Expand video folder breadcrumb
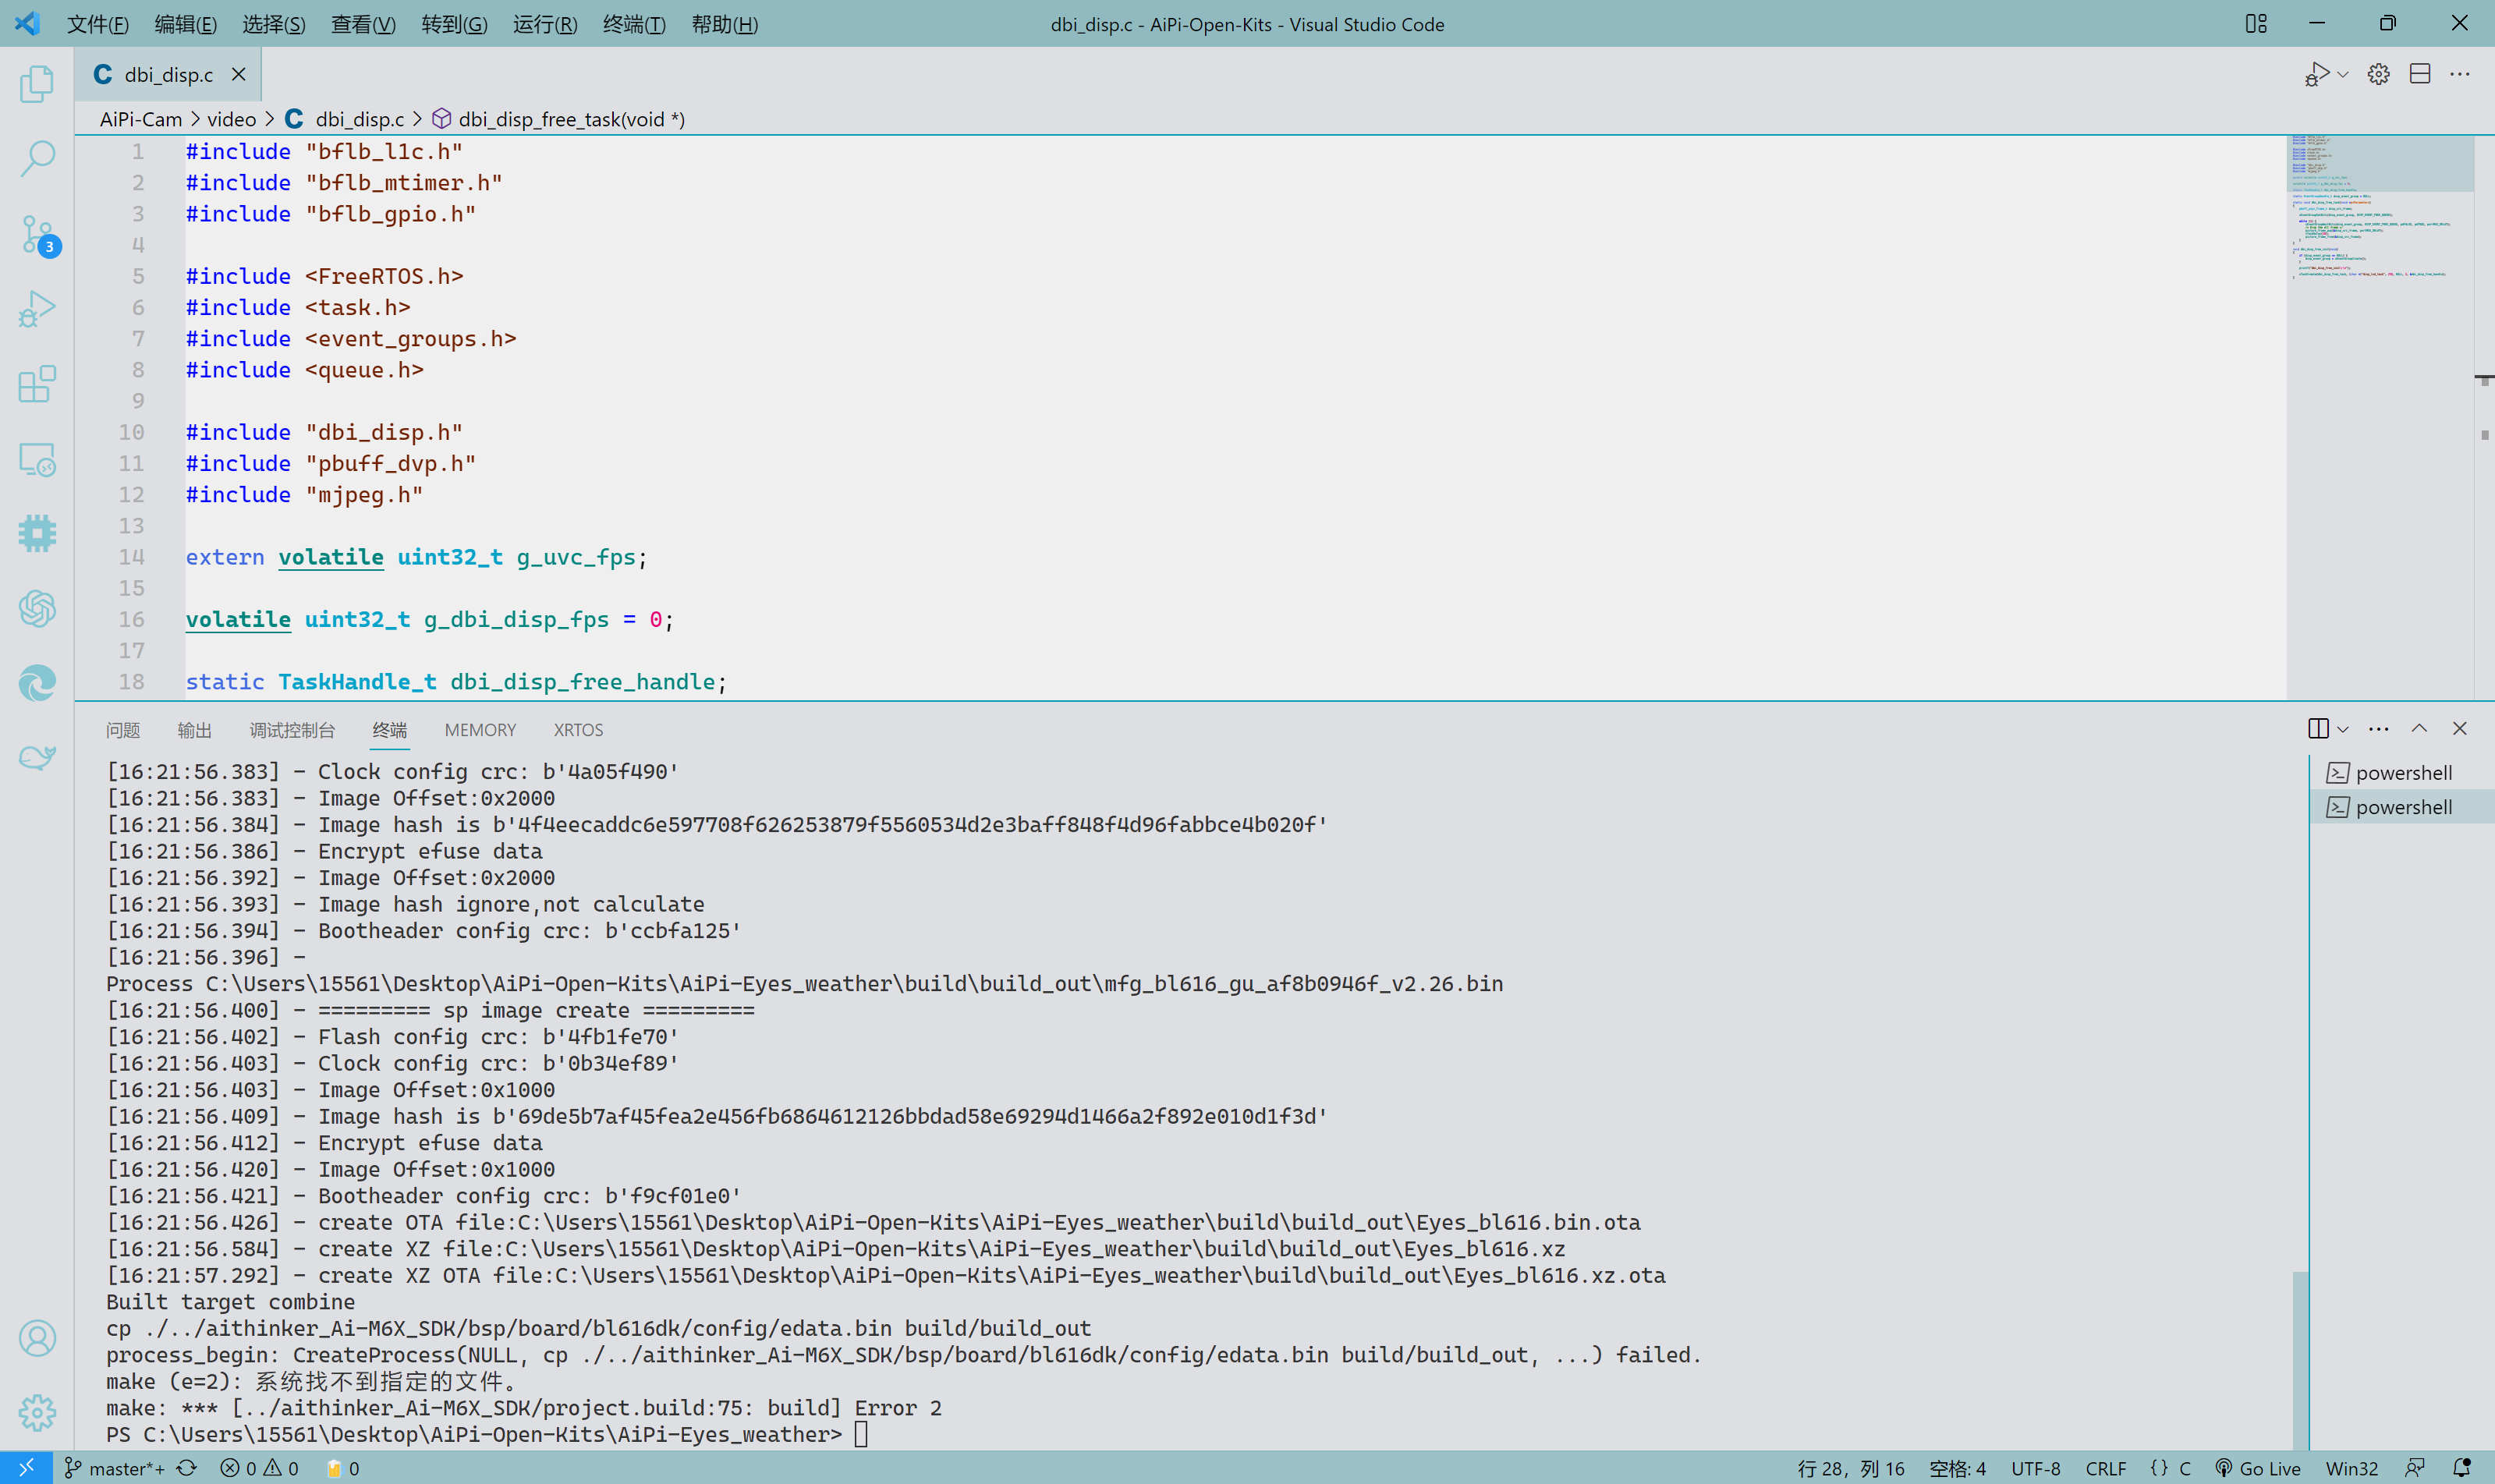Screen dimensions: 2495x1484 [x=232, y=119]
